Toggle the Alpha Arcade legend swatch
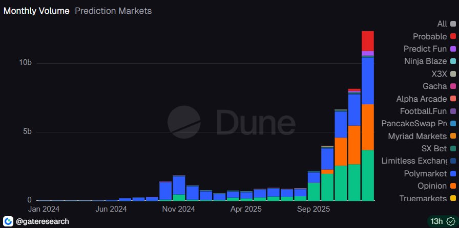The image size is (459, 228). 453,99
